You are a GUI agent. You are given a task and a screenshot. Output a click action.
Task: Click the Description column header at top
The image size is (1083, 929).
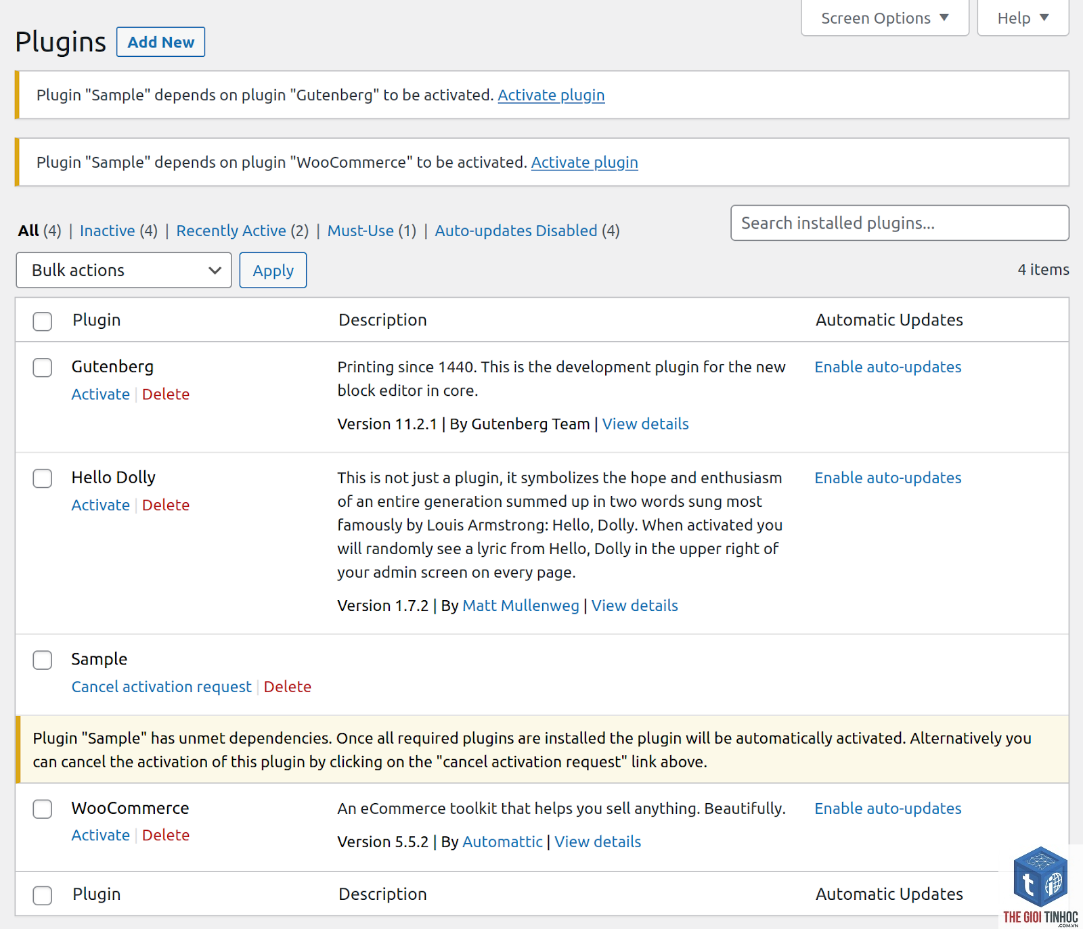coord(382,320)
